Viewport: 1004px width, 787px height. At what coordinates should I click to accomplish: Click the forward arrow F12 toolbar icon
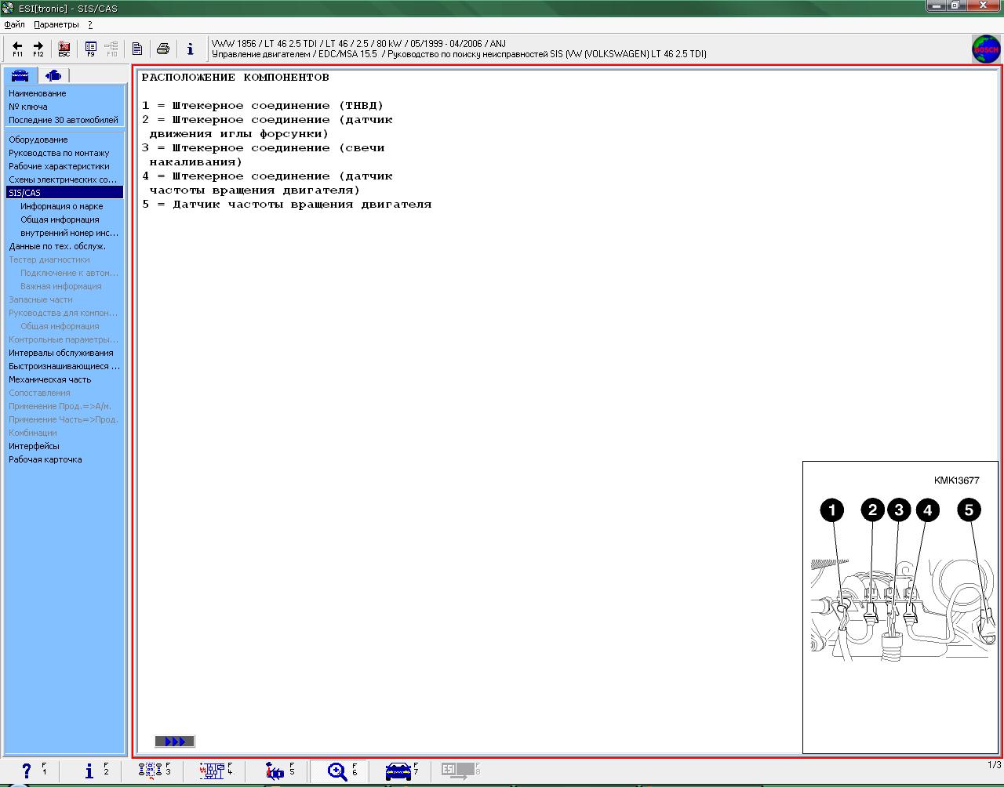(38, 49)
